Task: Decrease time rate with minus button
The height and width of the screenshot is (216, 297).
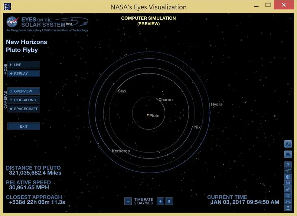Action: 128,201
